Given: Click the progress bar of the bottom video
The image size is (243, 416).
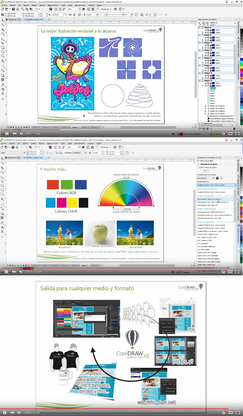Looking at the screenshot, I should point(118,409).
